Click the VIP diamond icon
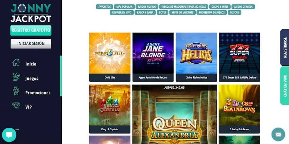The height and width of the screenshot is (144, 289). (16, 105)
